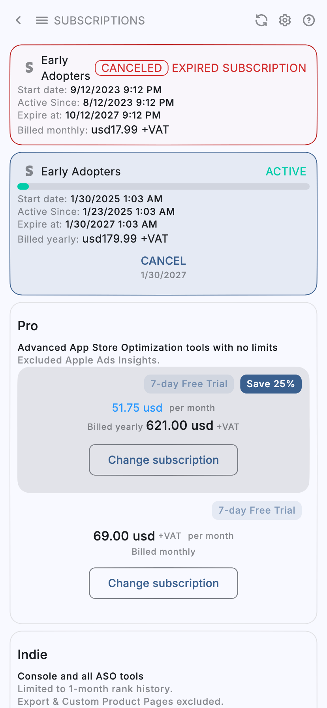Screen dimensions: 327x708
Task: Refresh the subscriptions list
Action: pyautogui.click(x=261, y=20)
